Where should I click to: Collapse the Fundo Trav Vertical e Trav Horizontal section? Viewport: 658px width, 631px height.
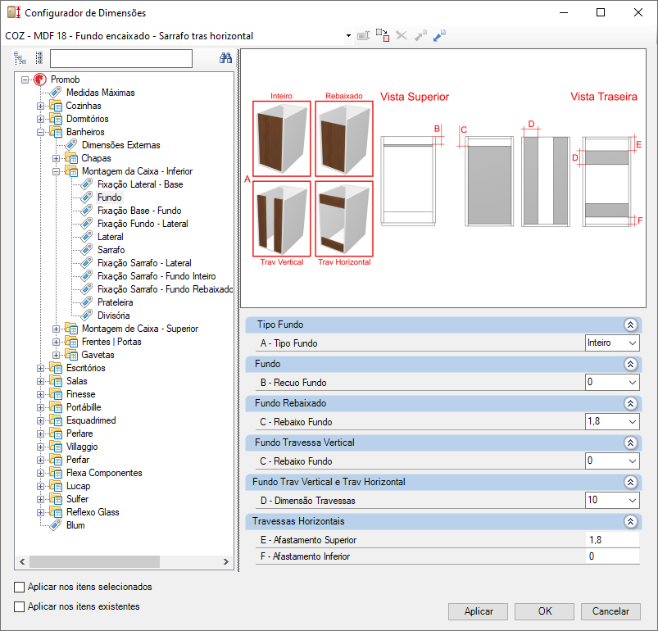click(630, 482)
